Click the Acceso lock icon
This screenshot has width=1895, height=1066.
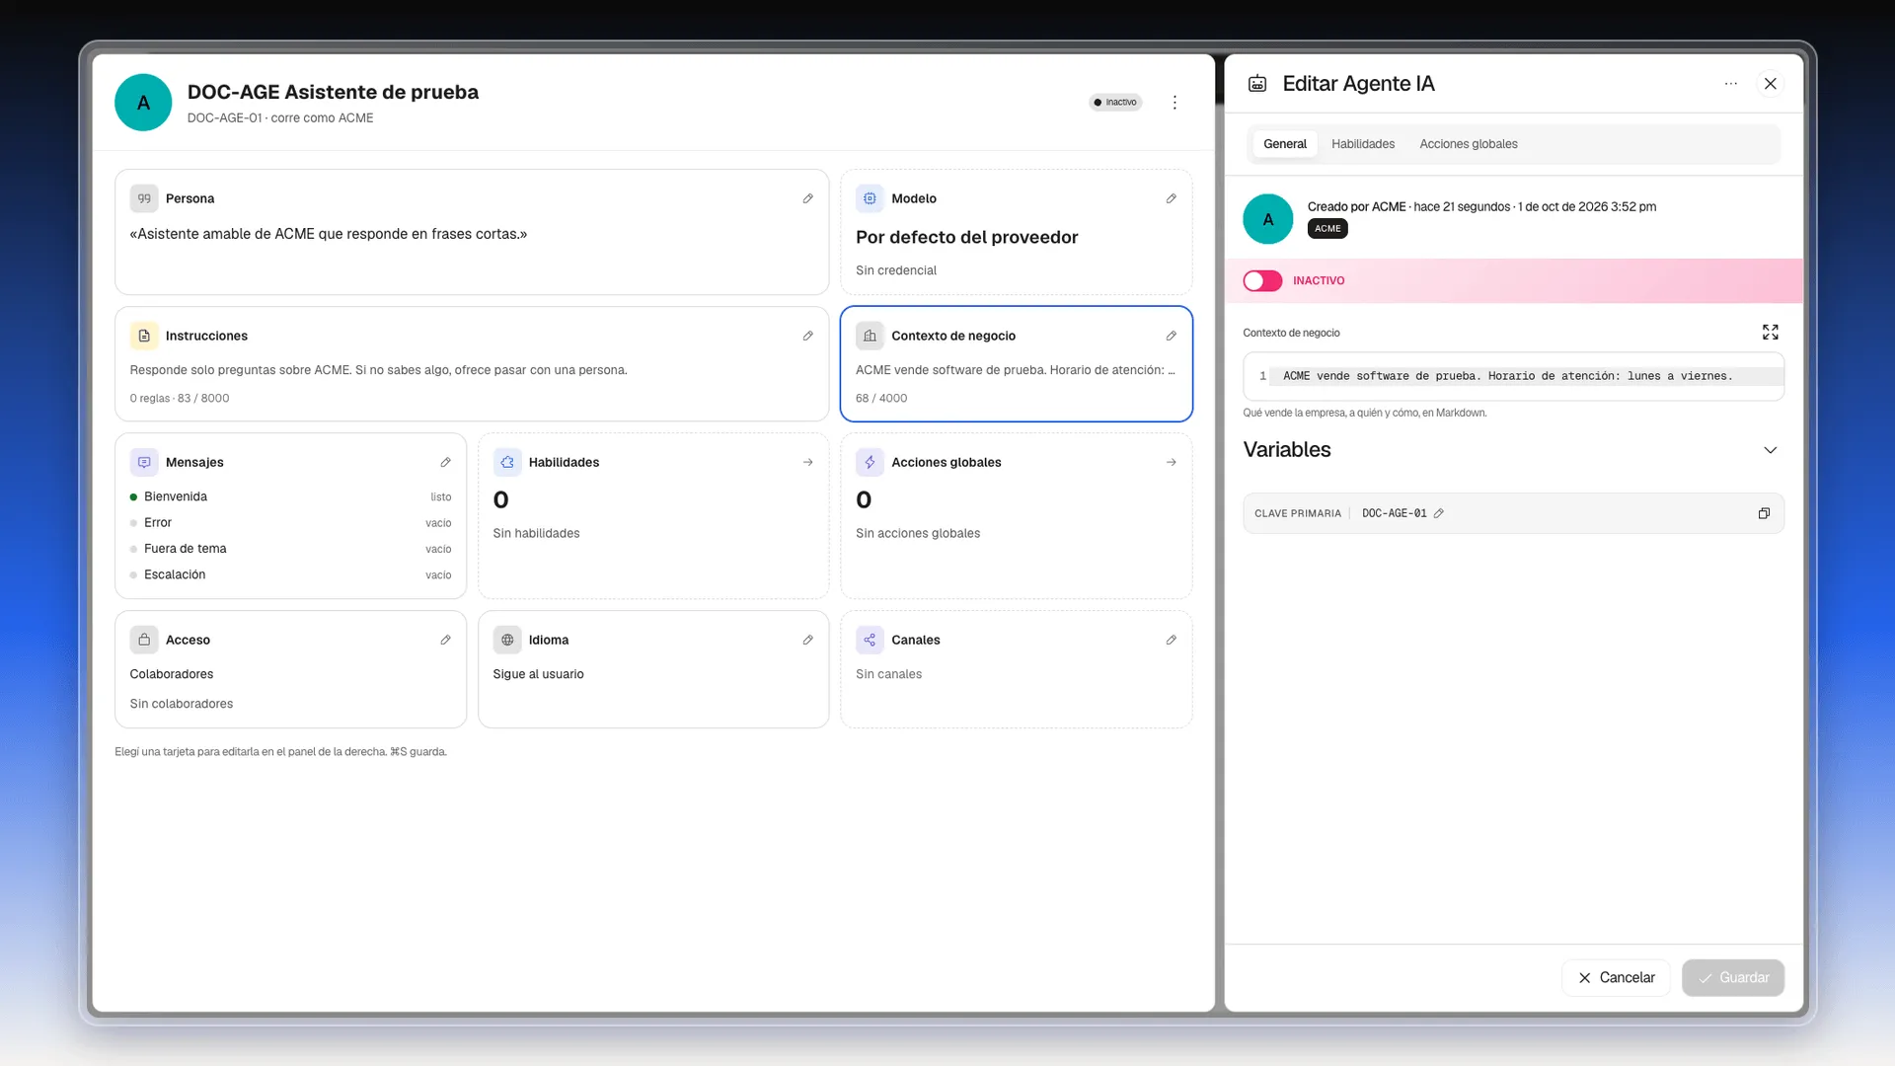point(144,640)
